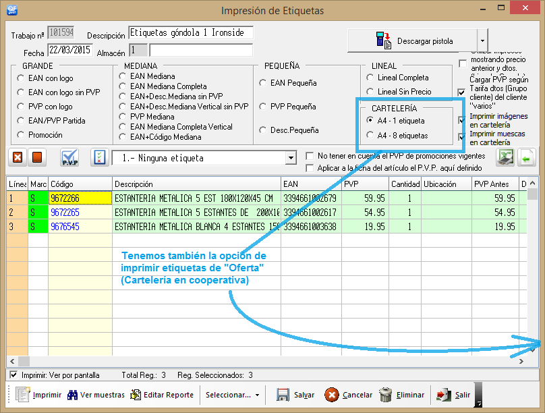Click the Cantidad column header
The width and height of the screenshot is (545, 413).
pyautogui.click(x=405, y=184)
